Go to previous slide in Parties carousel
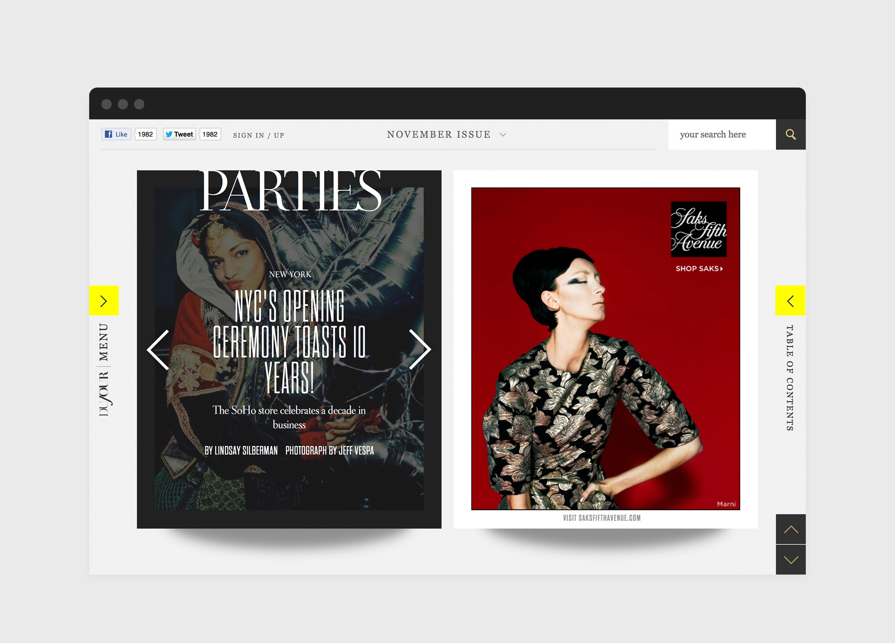895x643 pixels. click(158, 350)
